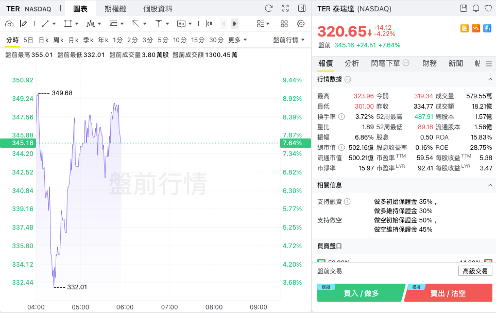496x313 pixels.
Task: Click the orange 融 margin badge
Action: [x=465, y=28]
